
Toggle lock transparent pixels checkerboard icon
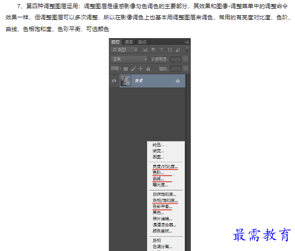(x=126, y=69)
